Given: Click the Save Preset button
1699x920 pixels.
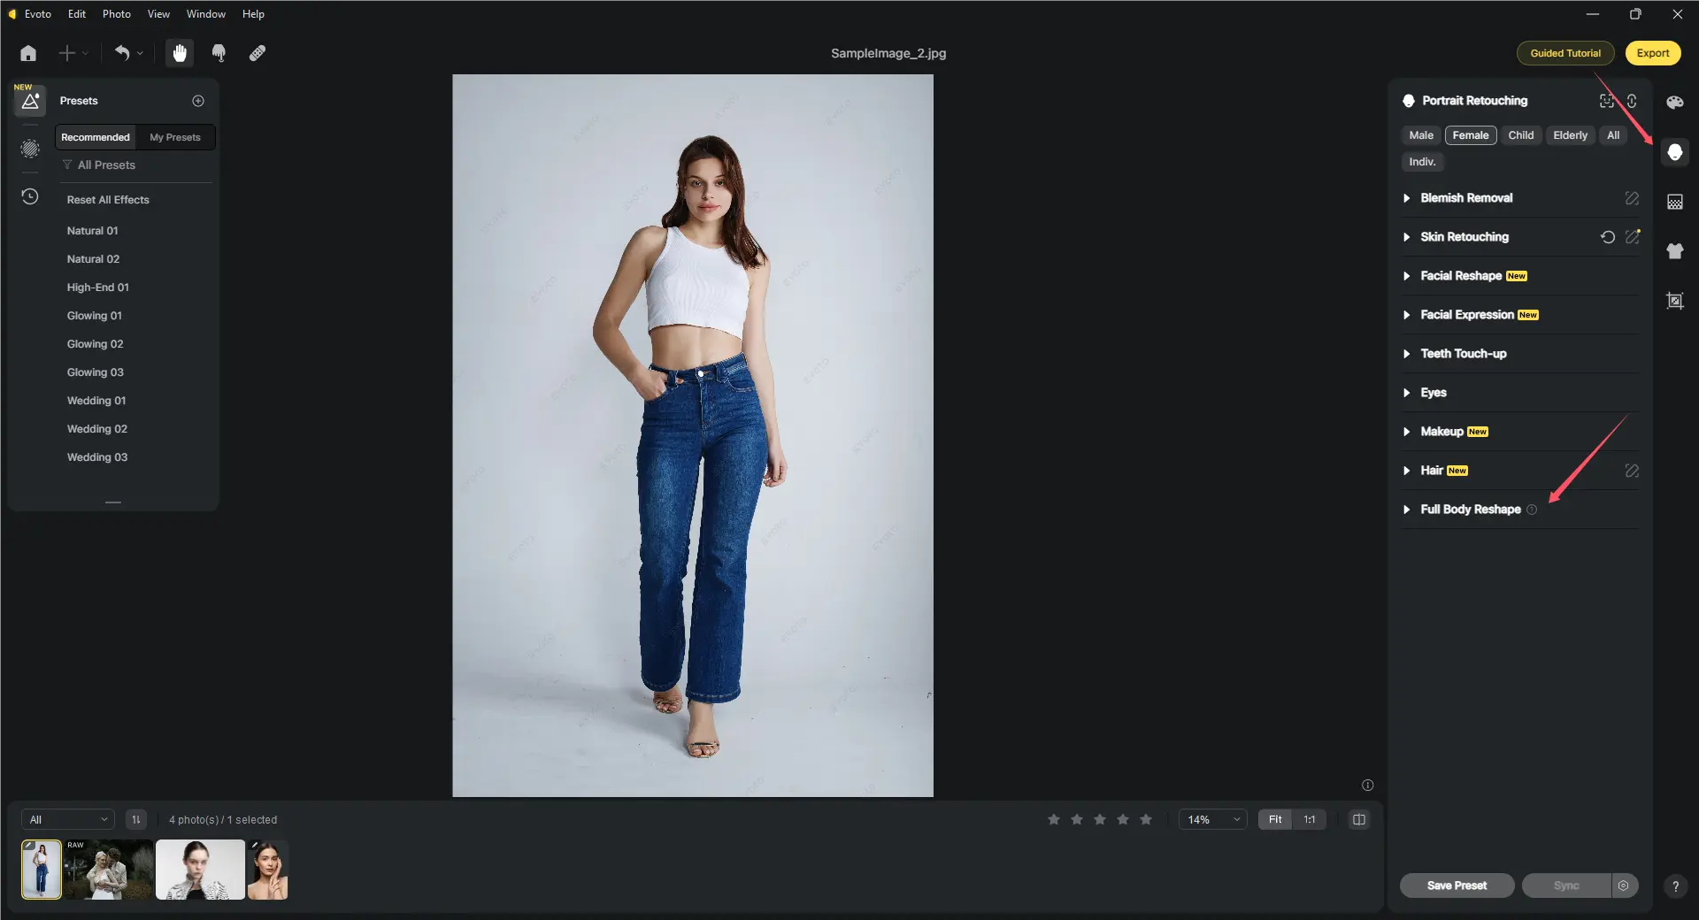Looking at the screenshot, I should click(1457, 885).
